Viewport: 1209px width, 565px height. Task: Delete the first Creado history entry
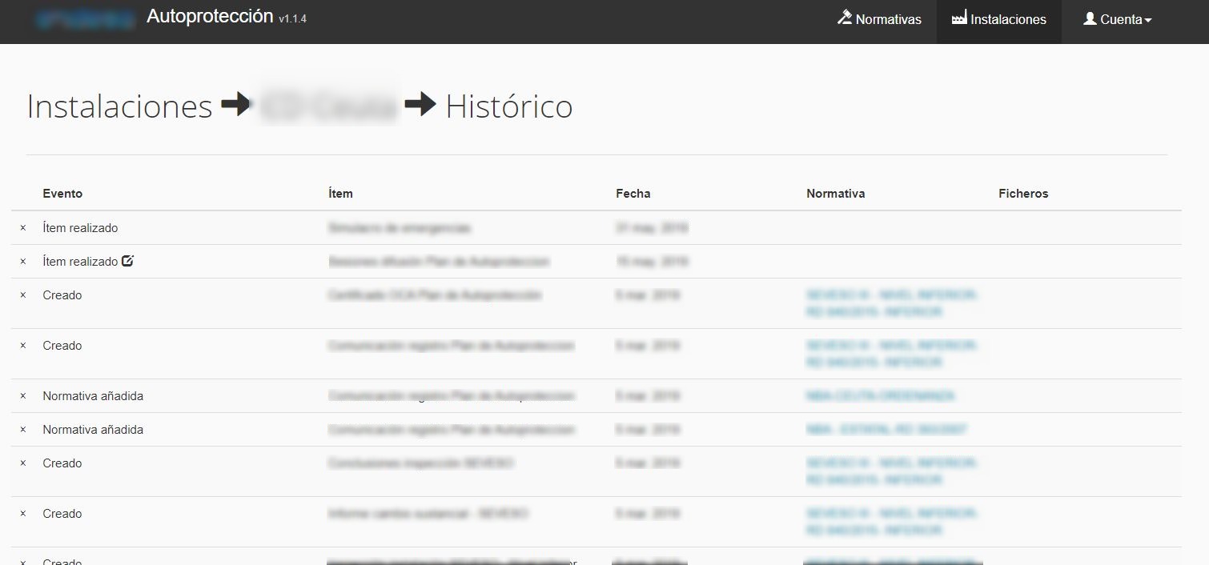23,295
